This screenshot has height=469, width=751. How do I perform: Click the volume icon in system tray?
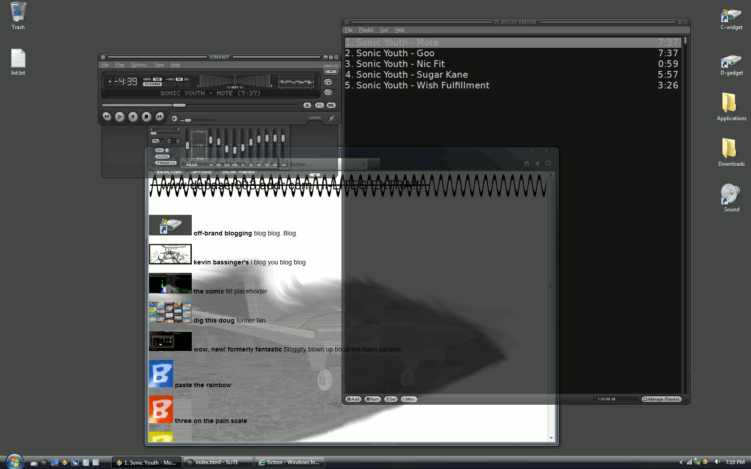pos(717,462)
